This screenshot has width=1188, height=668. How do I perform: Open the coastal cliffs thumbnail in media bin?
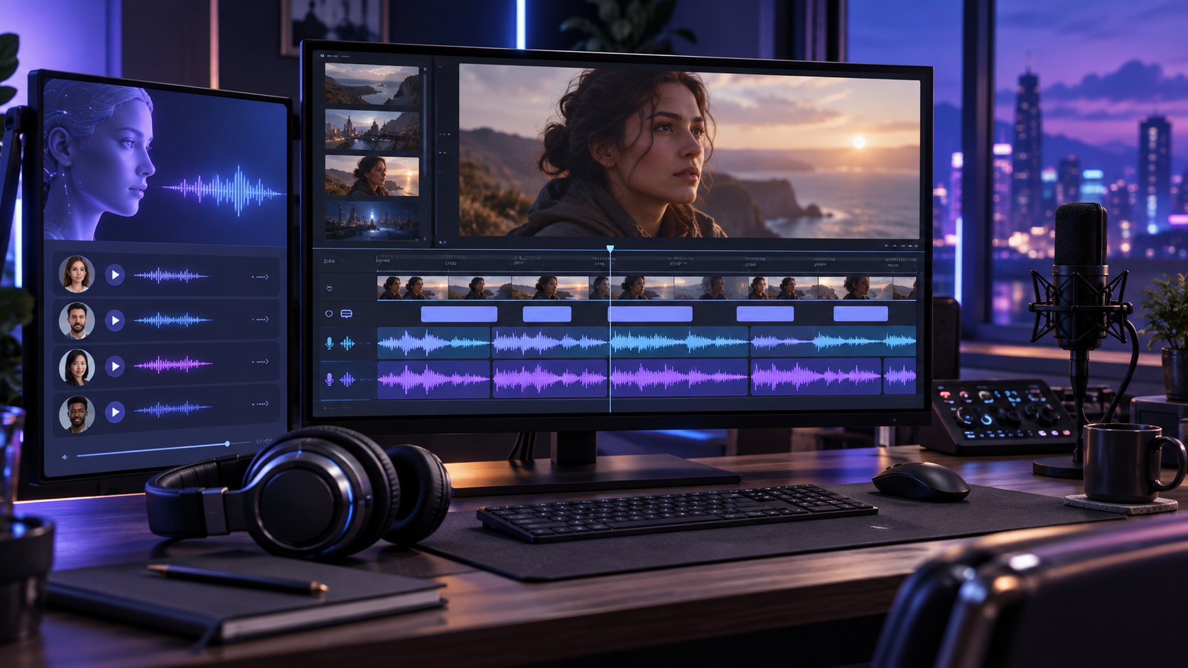372,85
